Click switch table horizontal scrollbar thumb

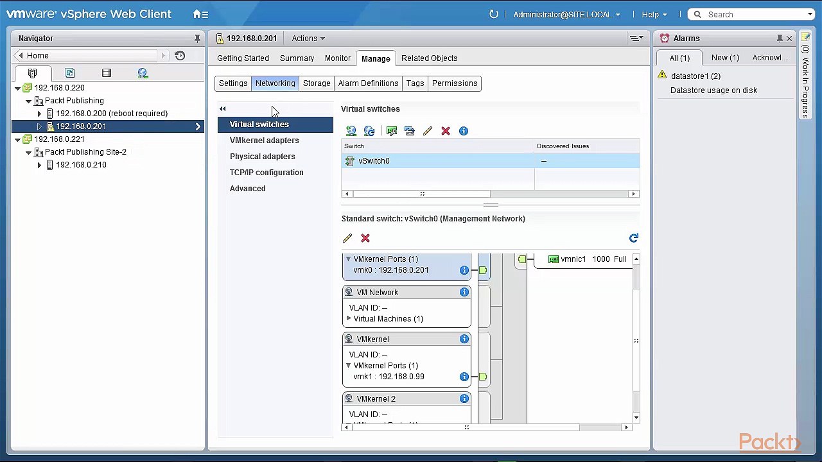click(x=421, y=194)
